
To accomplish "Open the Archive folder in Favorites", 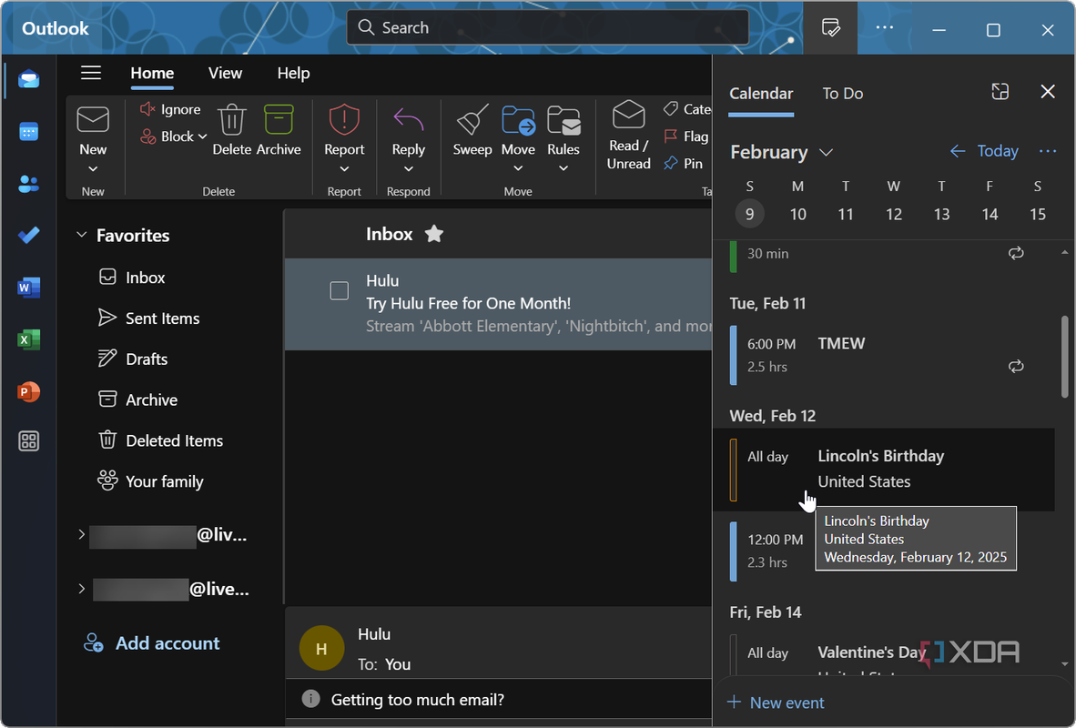I will (x=138, y=400).
